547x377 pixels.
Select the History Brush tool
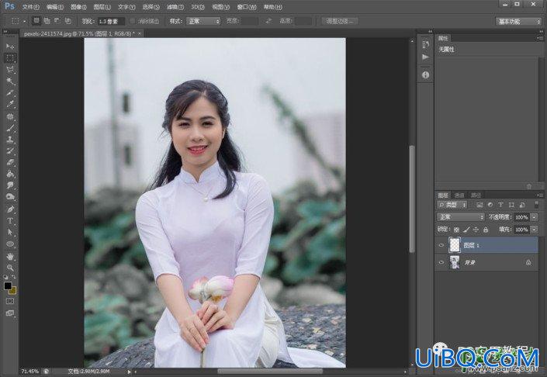pyautogui.click(x=10, y=151)
